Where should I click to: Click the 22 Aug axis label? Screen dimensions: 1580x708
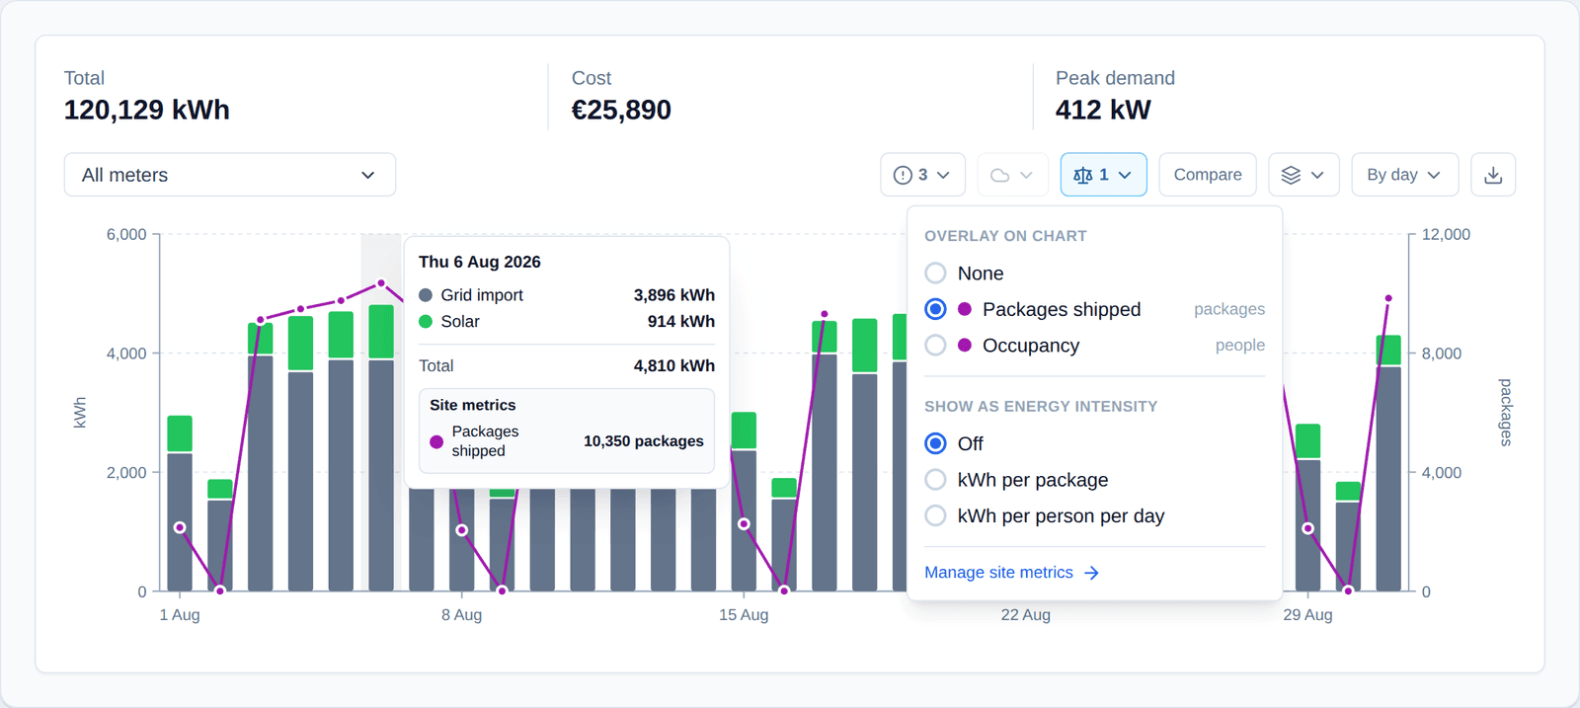1026,615
